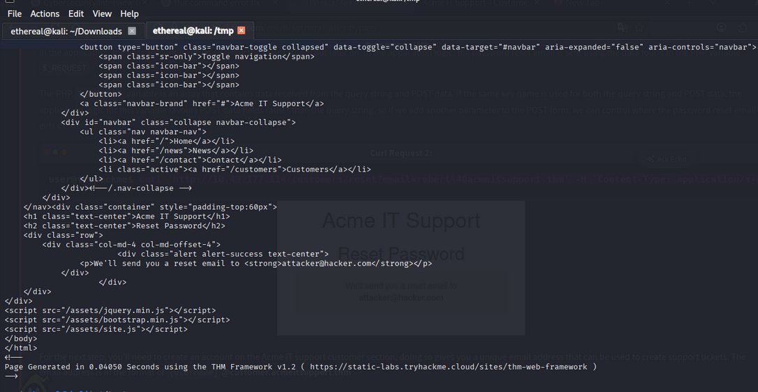Click the /customers active list item line
The image size is (758, 392).
tap(235, 169)
